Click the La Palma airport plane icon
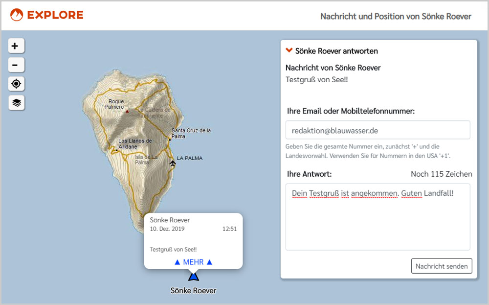489x305 pixels. (x=172, y=163)
